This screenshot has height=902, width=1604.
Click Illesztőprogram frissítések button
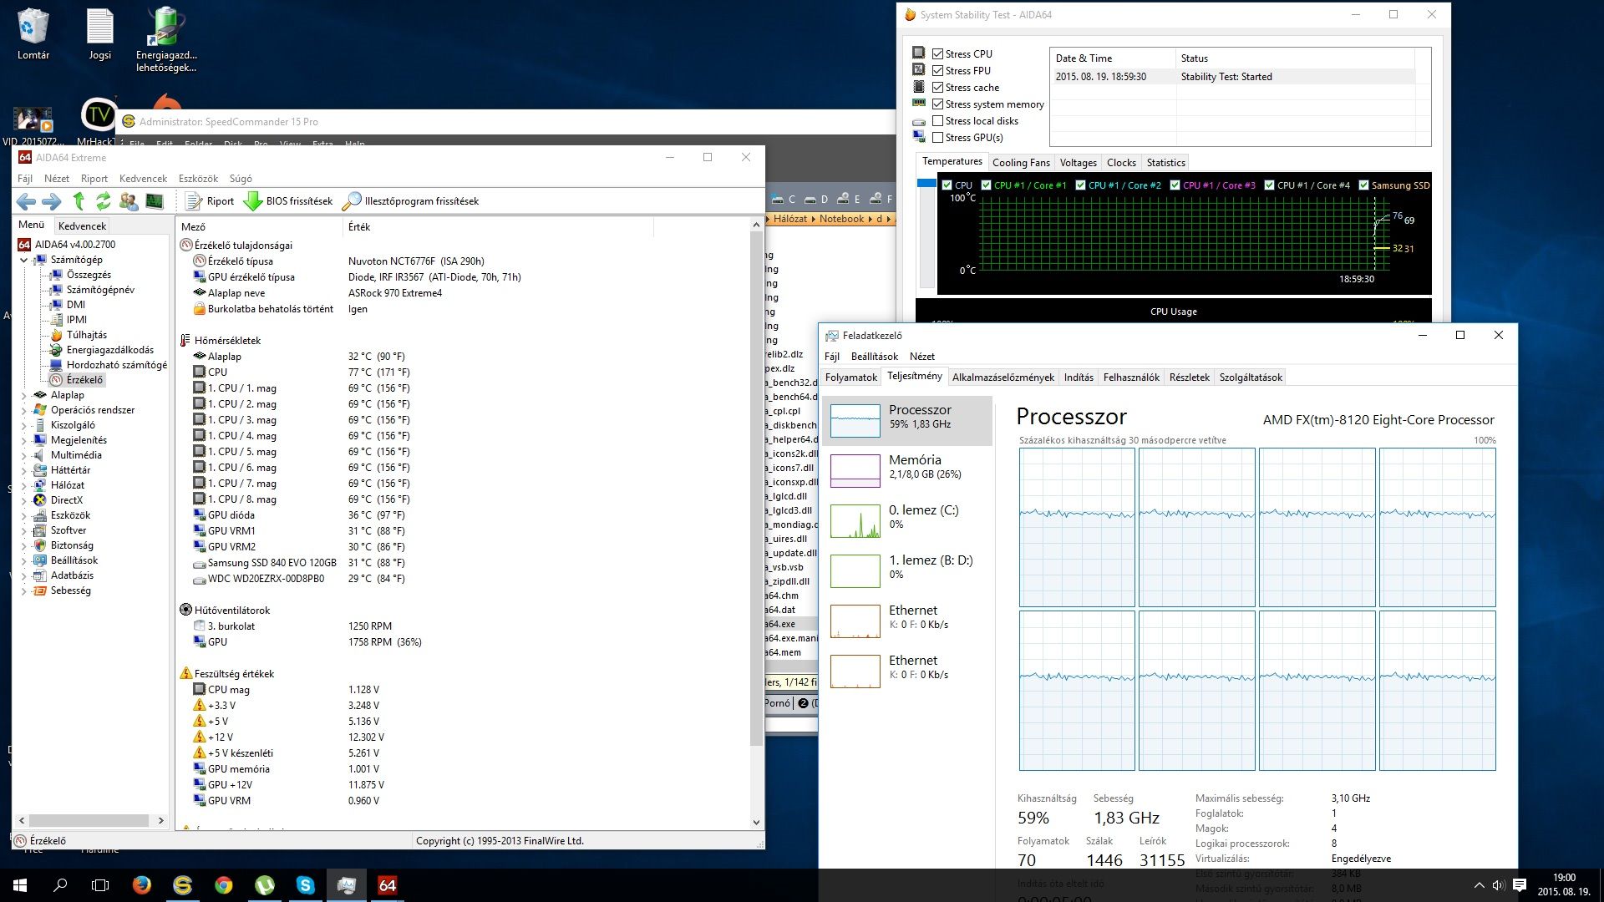tap(411, 201)
